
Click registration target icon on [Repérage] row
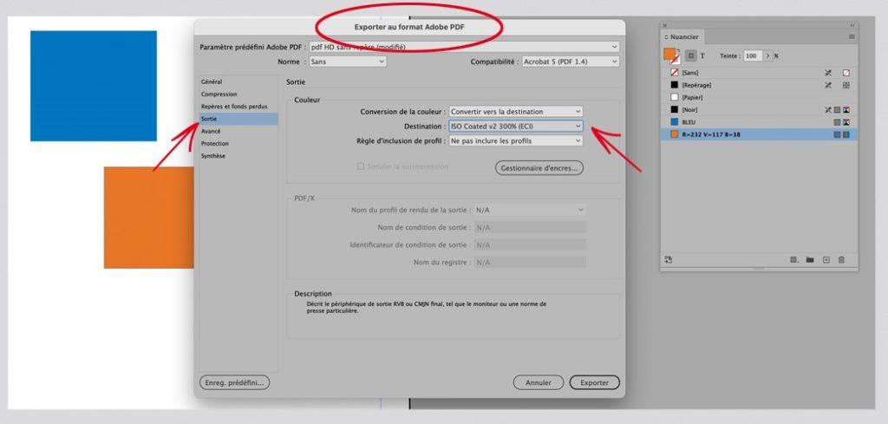point(846,85)
